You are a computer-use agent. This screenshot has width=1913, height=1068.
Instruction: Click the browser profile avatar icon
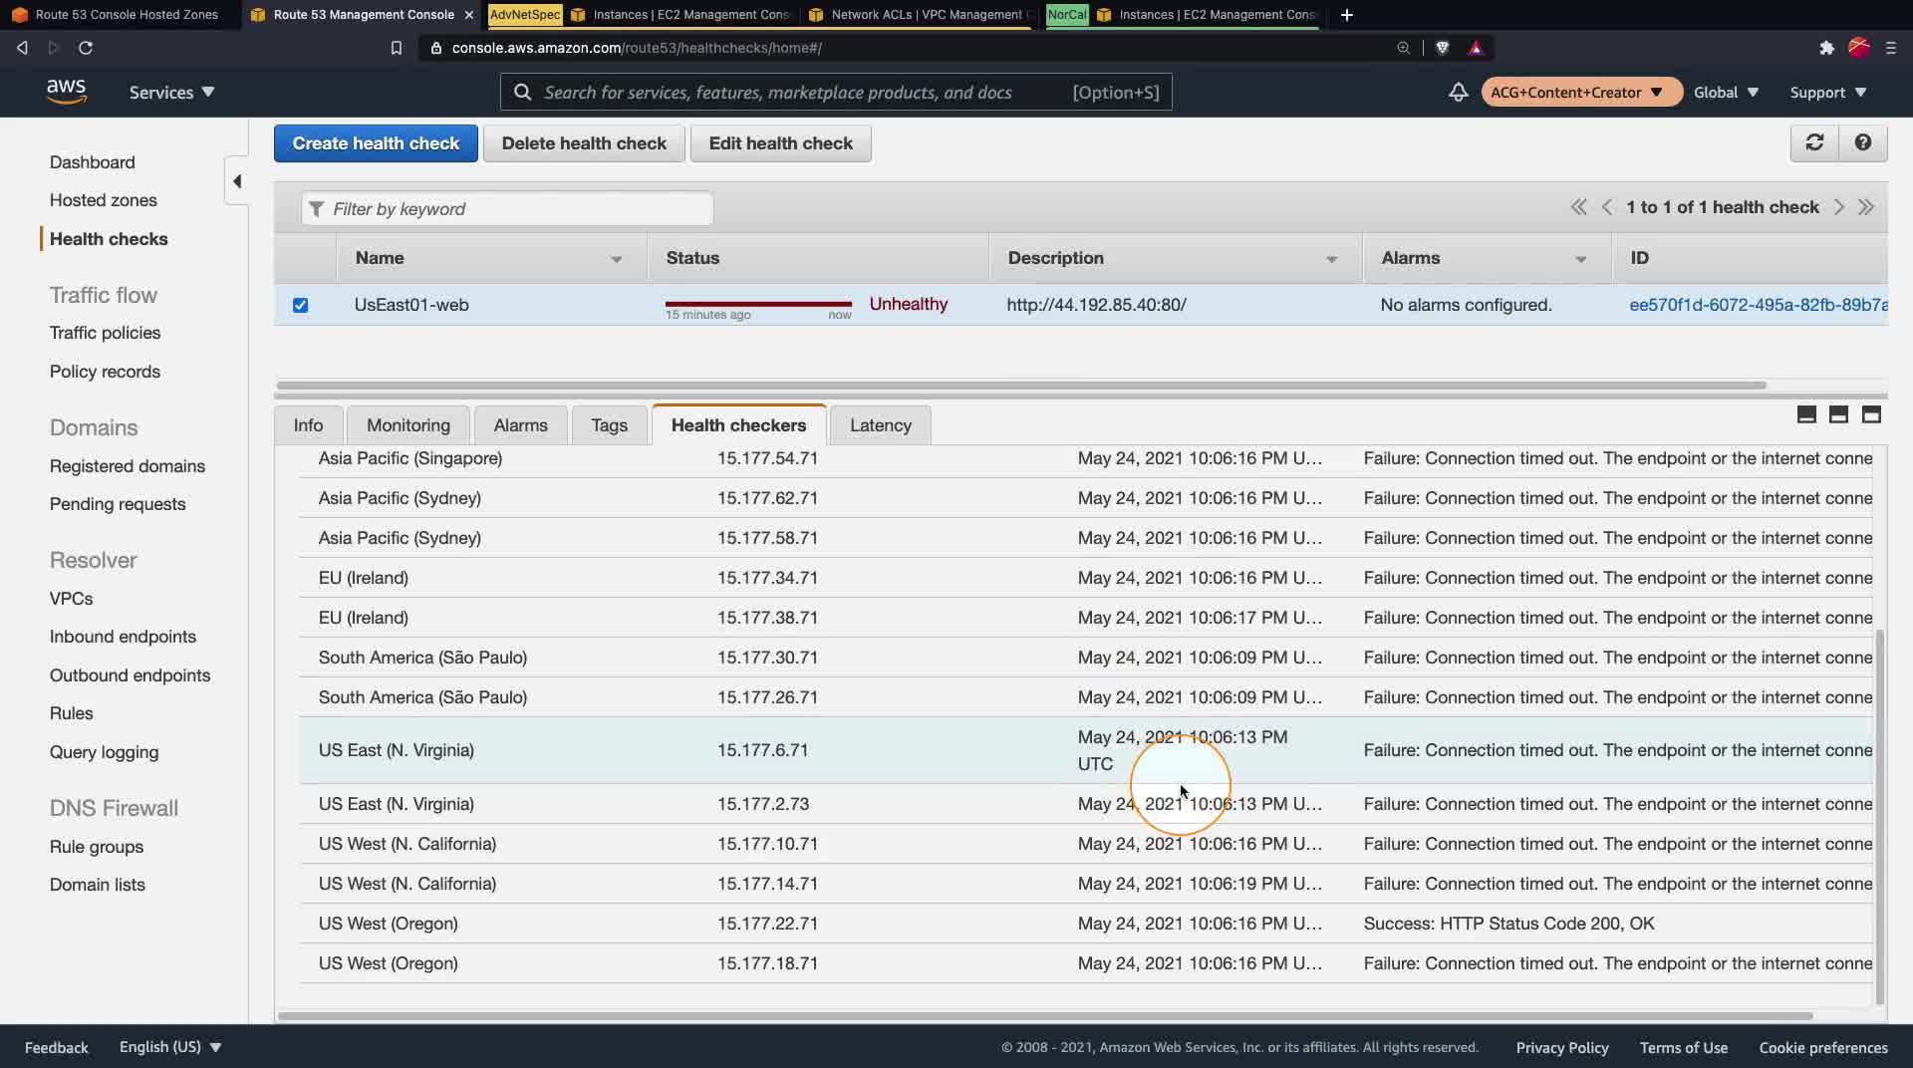1859,48
